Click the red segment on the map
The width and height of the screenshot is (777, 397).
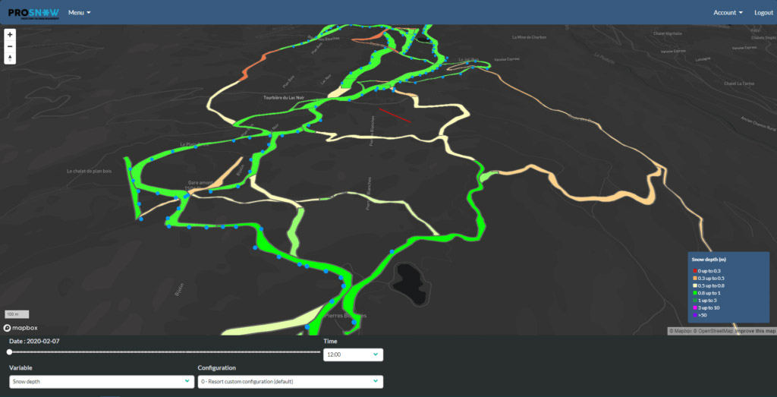click(x=395, y=115)
